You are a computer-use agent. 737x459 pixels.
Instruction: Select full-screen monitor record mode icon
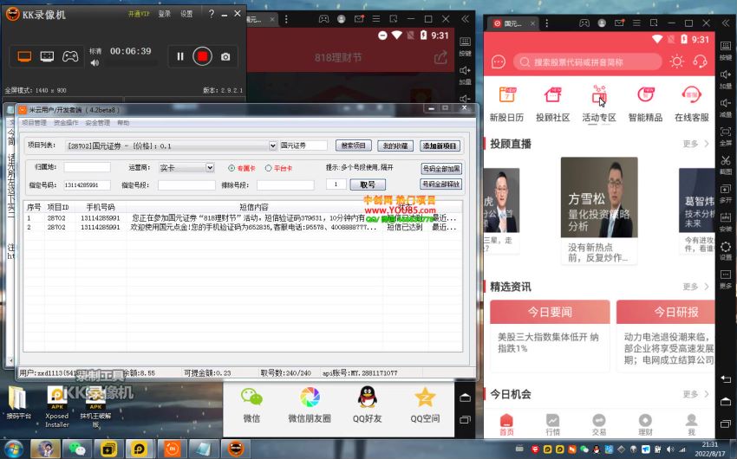(x=24, y=57)
